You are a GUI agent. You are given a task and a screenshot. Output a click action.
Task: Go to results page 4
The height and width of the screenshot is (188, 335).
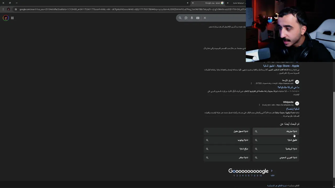(243, 175)
